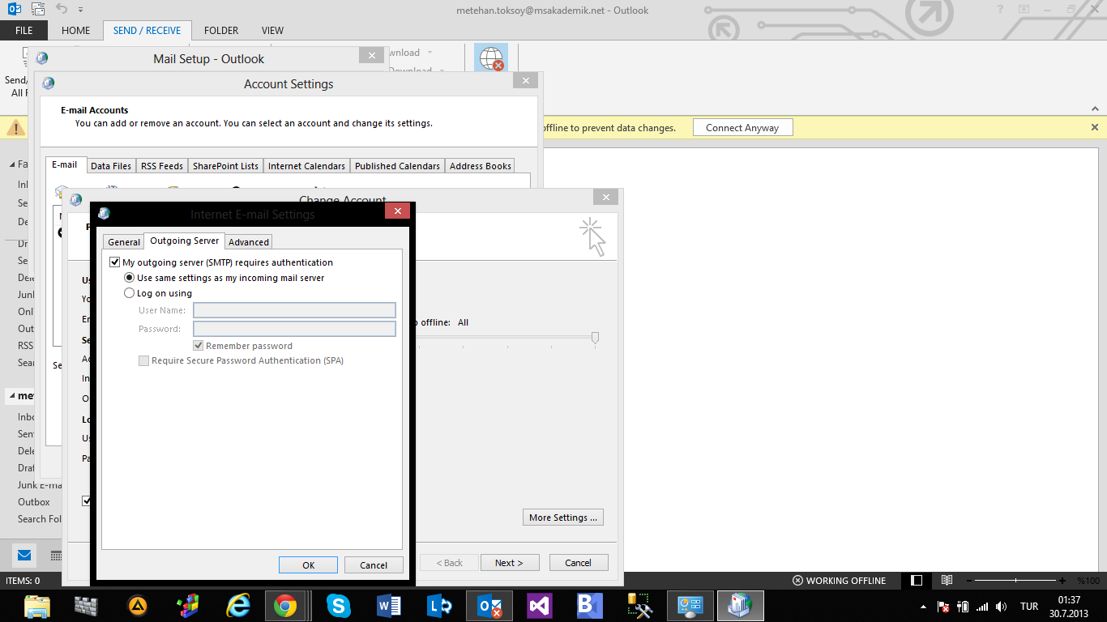Dismiss the yellow warning notification bar
Viewport: 1107px width, 622px height.
coord(1094,127)
